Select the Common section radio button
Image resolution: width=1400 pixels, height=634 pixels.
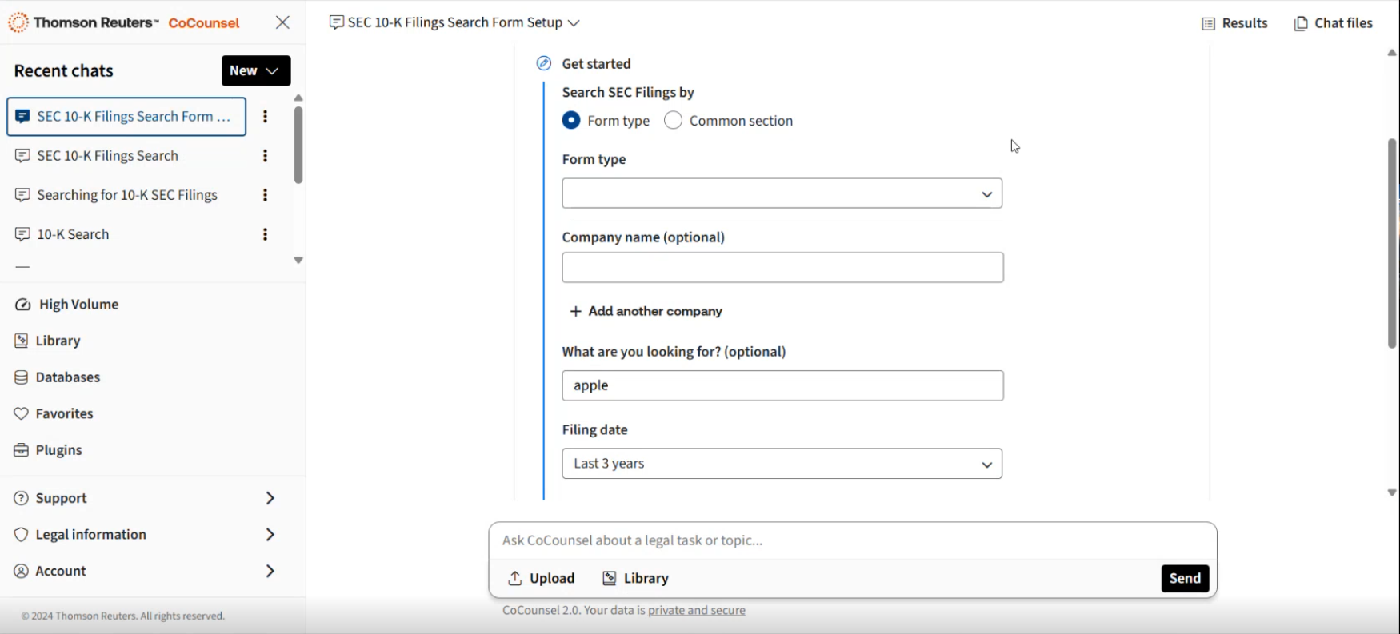pyautogui.click(x=674, y=121)
